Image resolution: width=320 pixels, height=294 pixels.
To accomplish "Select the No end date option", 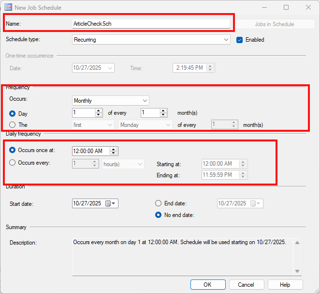I will [x=159, y=215].
